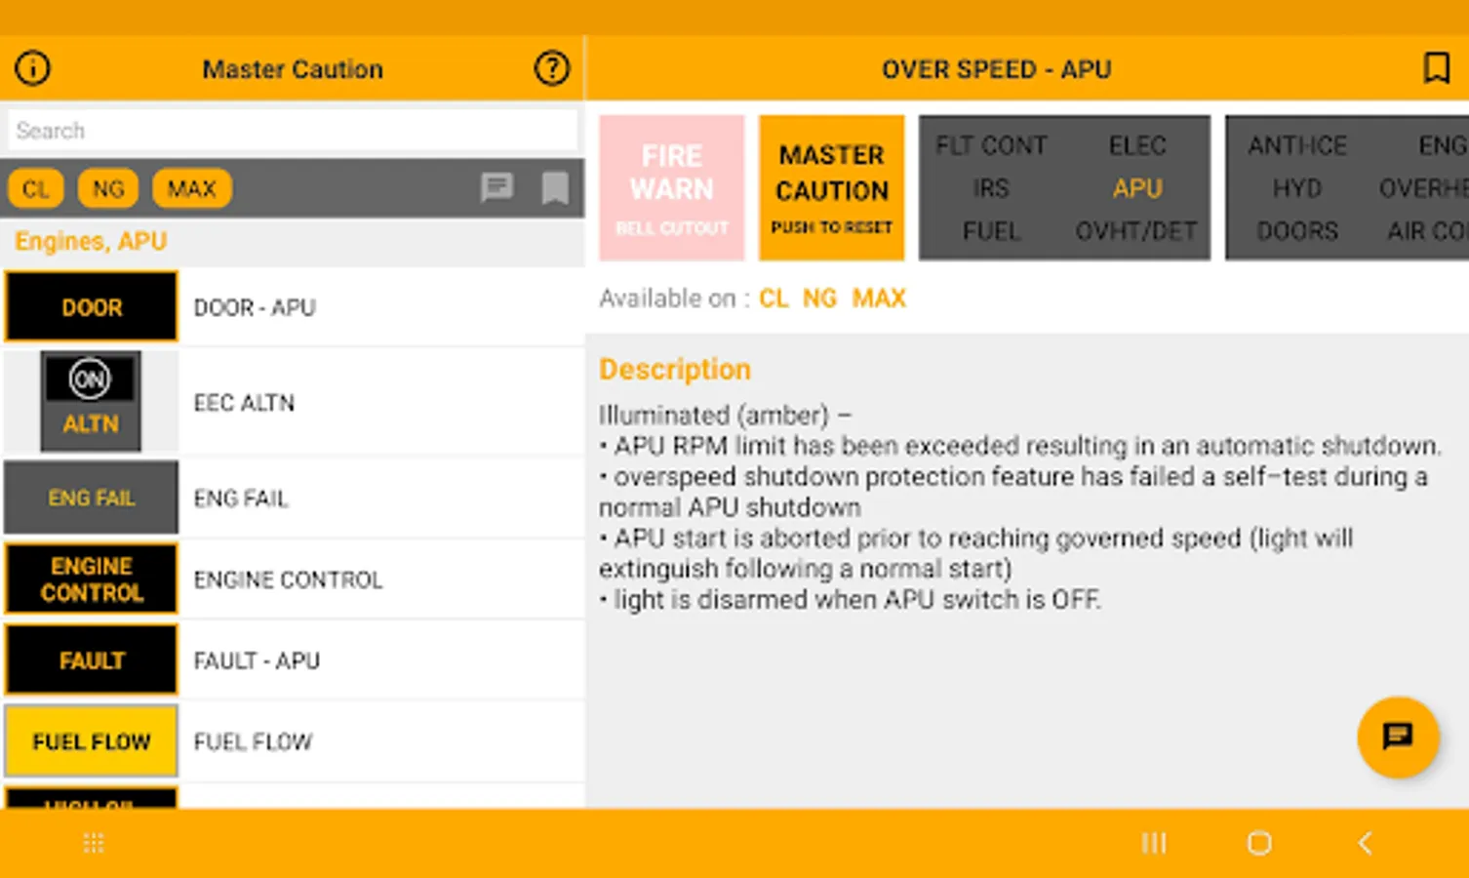Click the Engines, APU section header
1469x878 pixels.
click(91, 241)
